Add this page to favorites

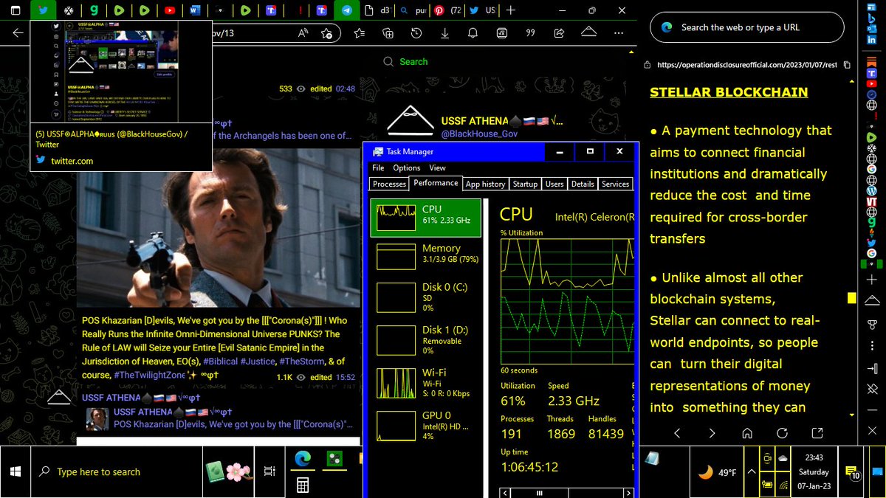327,33
